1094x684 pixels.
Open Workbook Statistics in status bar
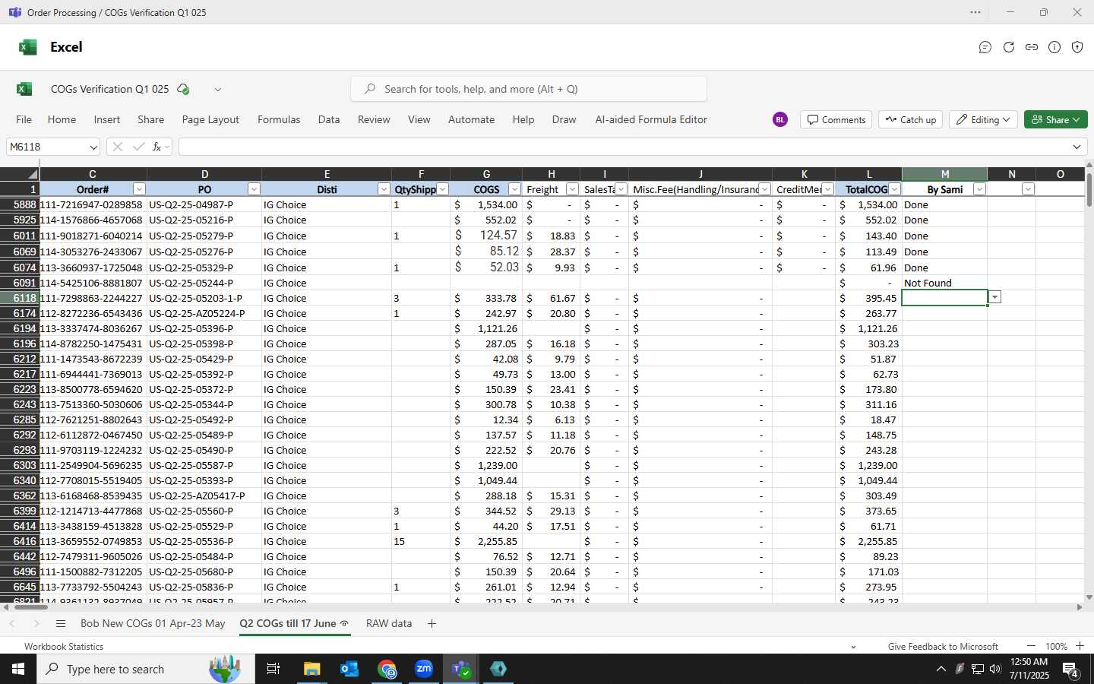(64, 646)
